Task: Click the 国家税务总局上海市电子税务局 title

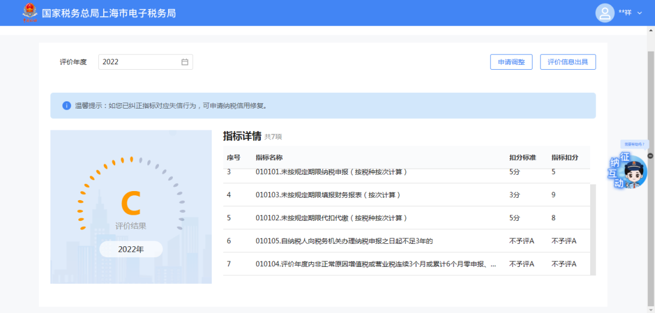Action: pyautogui.click(x=109, y=13)
